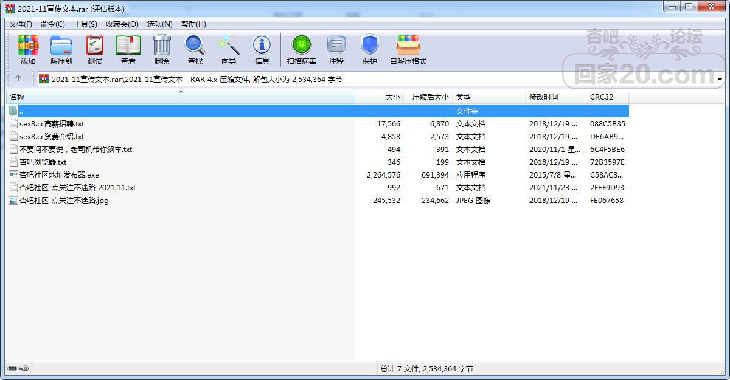Viewport: 730px width, 380px height.
Task: Go up one level with the arrow button
Action: [18, 79]
